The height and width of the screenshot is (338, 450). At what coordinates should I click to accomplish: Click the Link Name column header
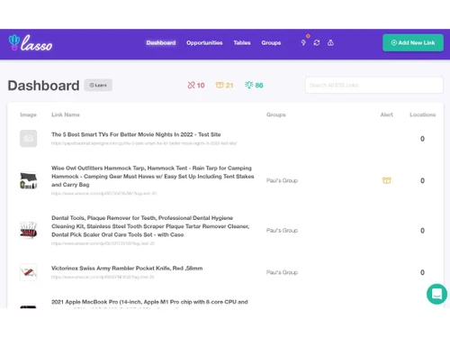pos(66,114)
